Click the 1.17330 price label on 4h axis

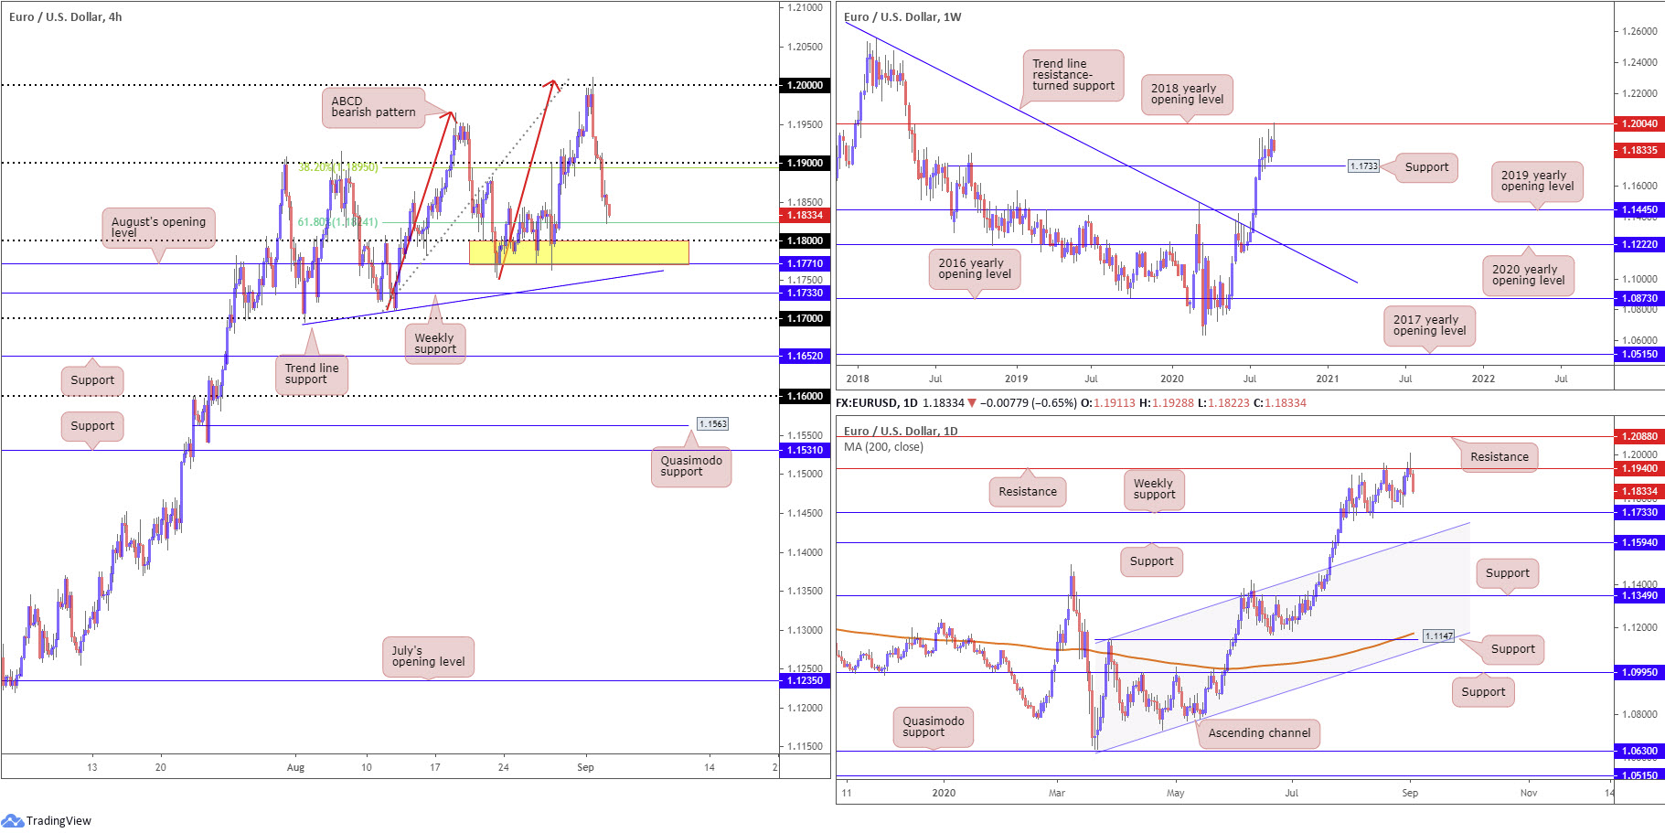(803, 293)
